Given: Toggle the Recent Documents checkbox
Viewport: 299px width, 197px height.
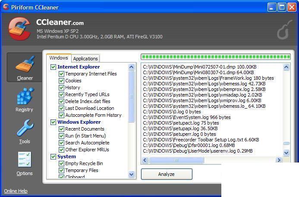Looking at the screenshot, I should coord(61,129).
